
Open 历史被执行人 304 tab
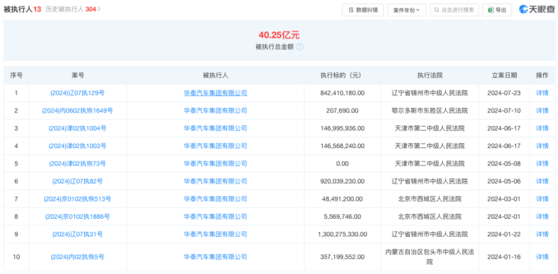(x=73, y=9)
